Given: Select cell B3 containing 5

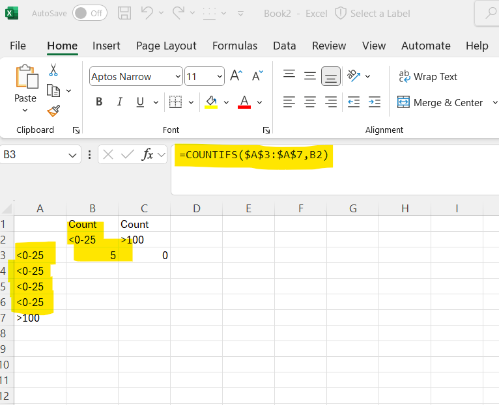Looking at the screenshot, I should point(93,255).
